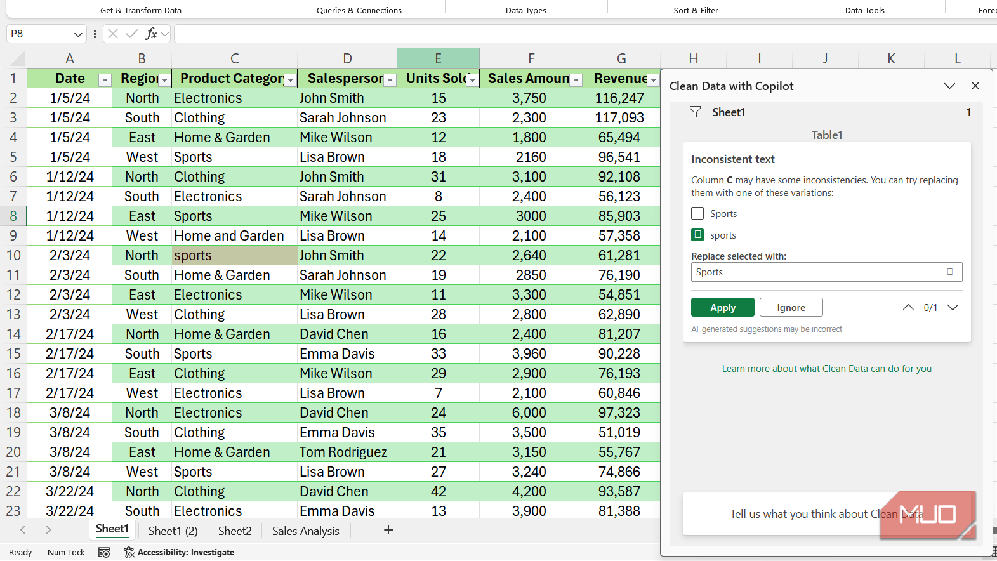
Task: Click the formula bar options dots icon
Action: 95,34
